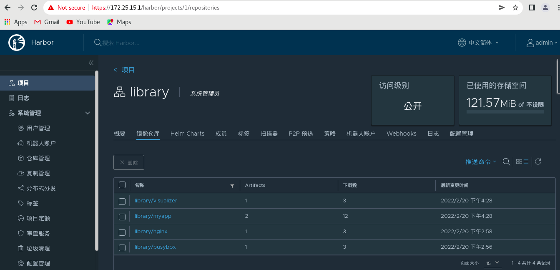Switch to list view icon
This screenshot has width=560, height=270.
click(526, 161)
